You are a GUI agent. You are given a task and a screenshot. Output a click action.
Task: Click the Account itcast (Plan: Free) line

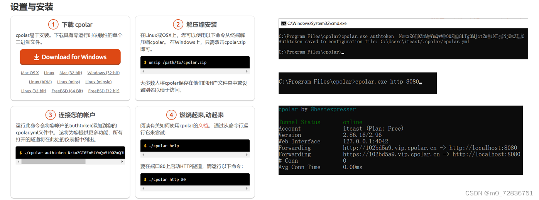coord(341,128)
